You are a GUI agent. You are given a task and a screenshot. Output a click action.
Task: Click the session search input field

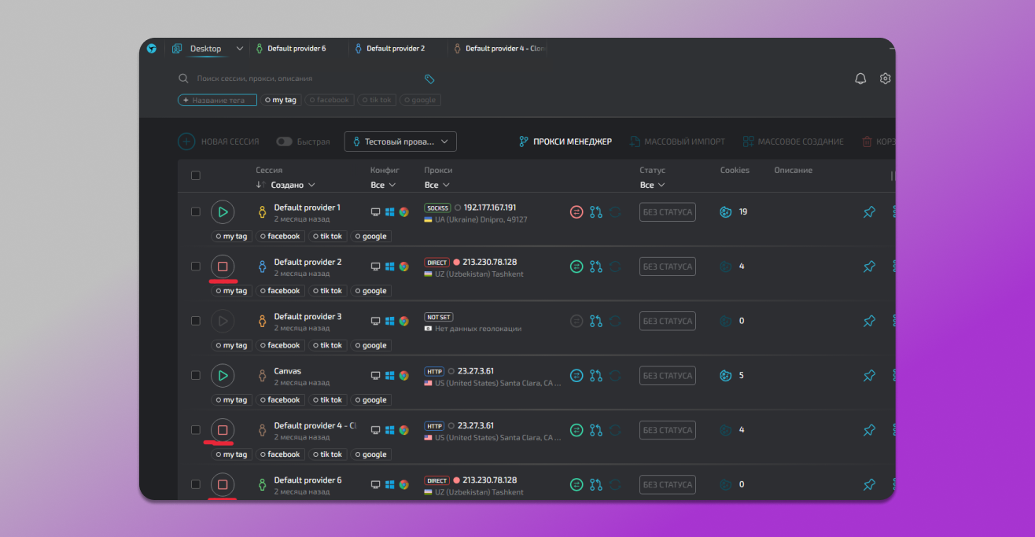[299, 79]
